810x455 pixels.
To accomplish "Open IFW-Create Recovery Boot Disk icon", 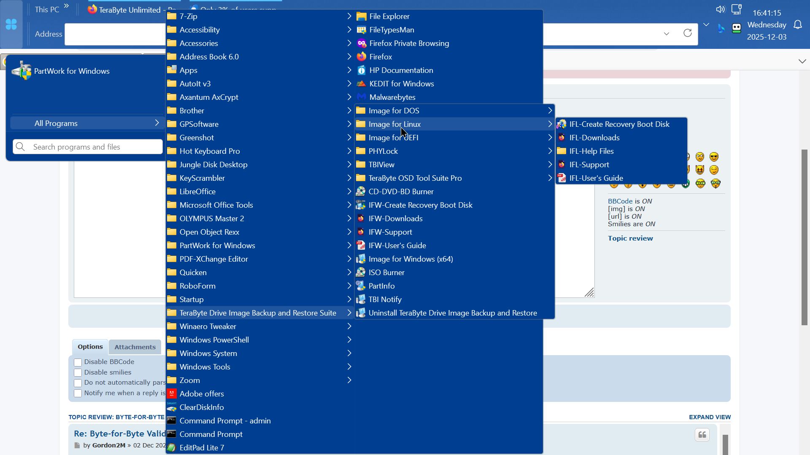I will click(x=361, y=205).
